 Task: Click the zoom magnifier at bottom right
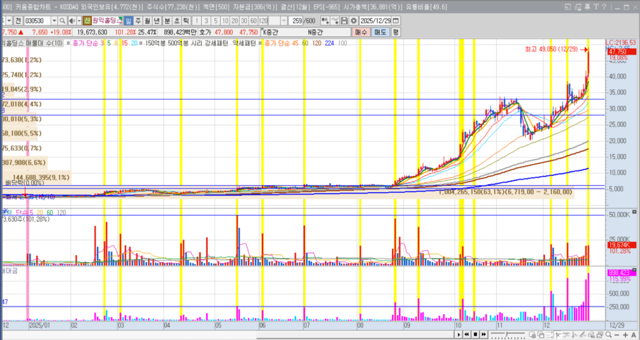coord(608,336)
